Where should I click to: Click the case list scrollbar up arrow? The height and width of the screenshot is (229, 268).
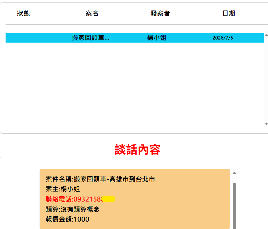(266, 35)
